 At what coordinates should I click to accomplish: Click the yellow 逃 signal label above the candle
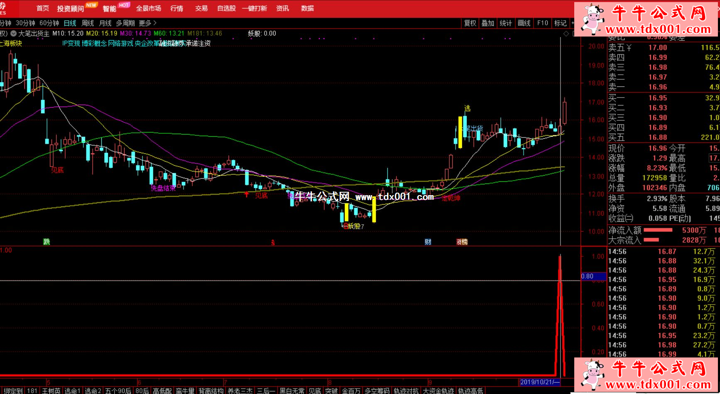point(468,108)
